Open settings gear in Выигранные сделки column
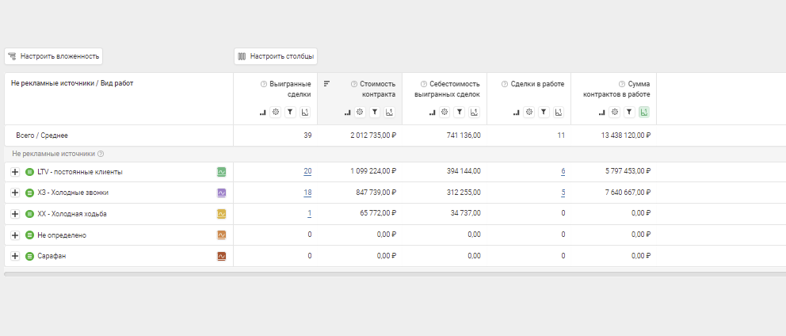The height and width of the screenshot is (336, 786). (x=276, y=113)
